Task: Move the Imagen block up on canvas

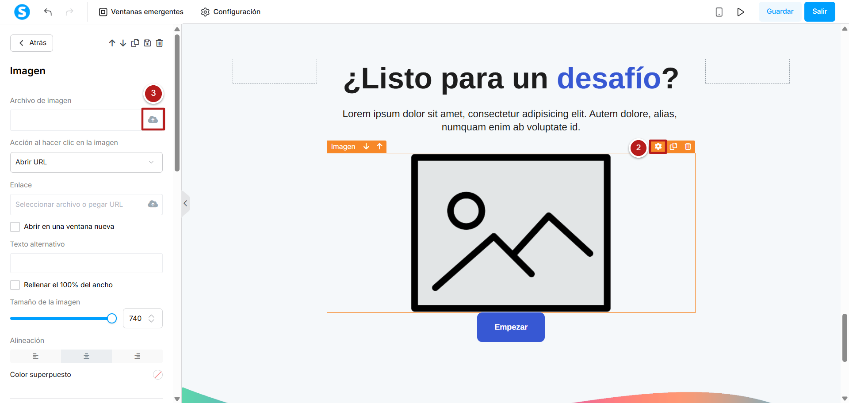Action: [x=379, y=147]
